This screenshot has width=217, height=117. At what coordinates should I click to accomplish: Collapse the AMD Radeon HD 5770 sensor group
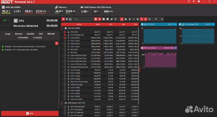tap(63, 103)
